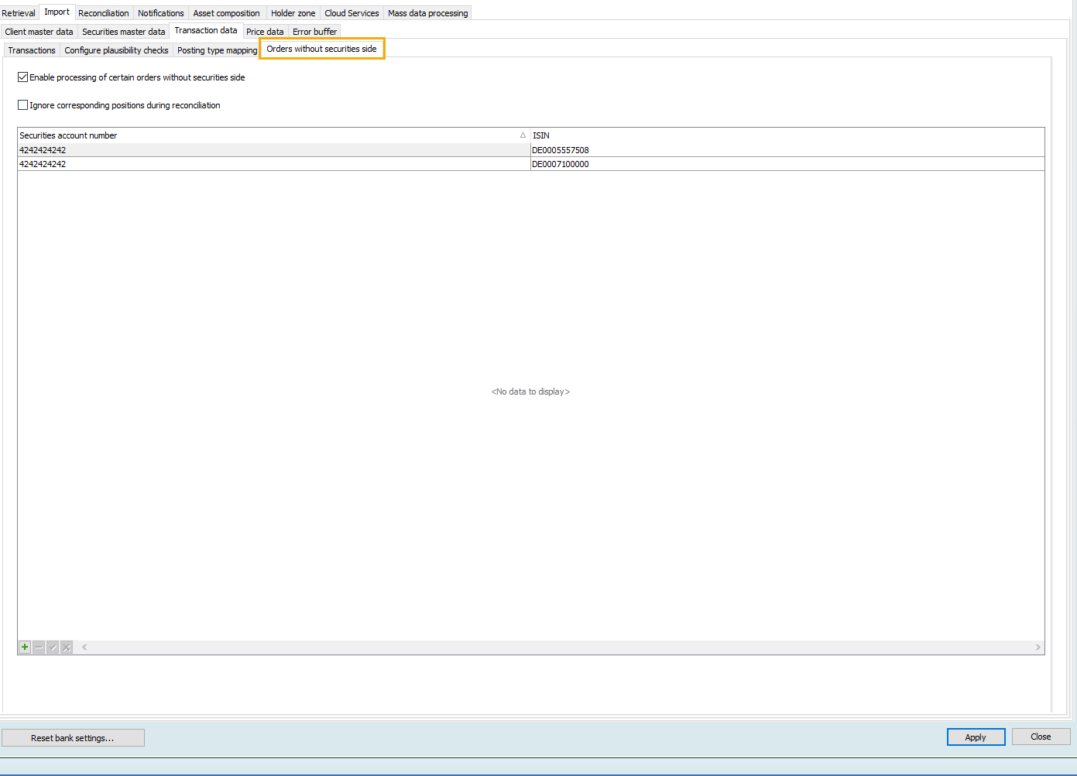
Task: Click the checkmark post-edit icon
Action: [x=53, y=647]
